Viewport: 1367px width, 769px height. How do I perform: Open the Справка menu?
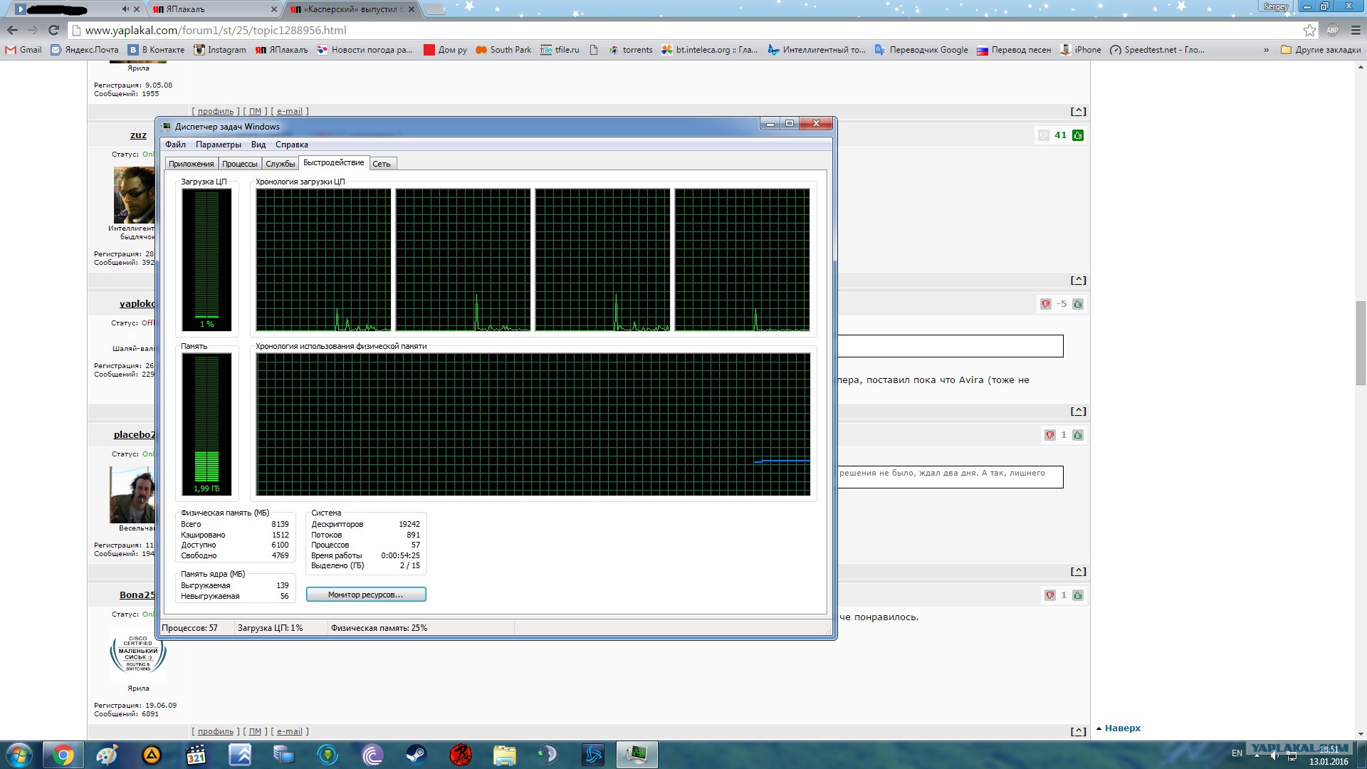tap(292, 145)
